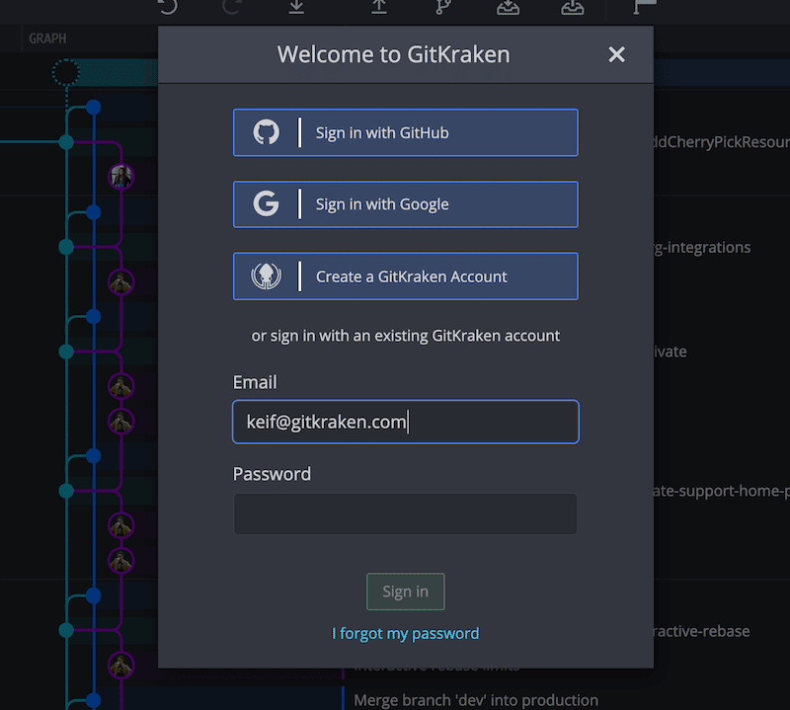Viewport: 790px width, 710px height.
Task: Click the Pull download-arrow icon
Action: (296, 7)
